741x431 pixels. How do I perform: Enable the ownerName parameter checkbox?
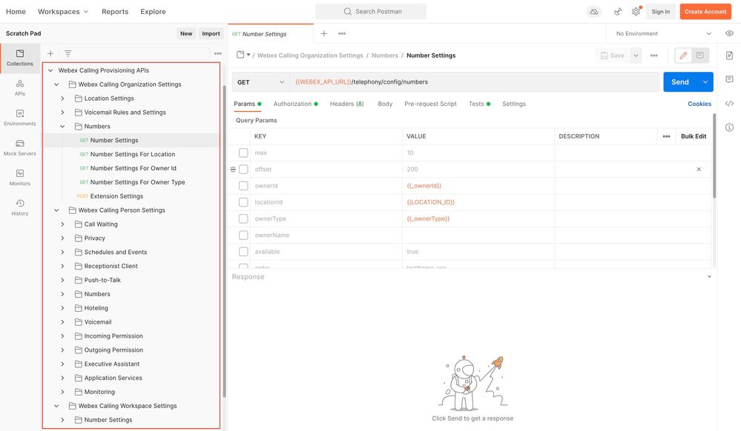pyautogui.click(x=243, y=235)
